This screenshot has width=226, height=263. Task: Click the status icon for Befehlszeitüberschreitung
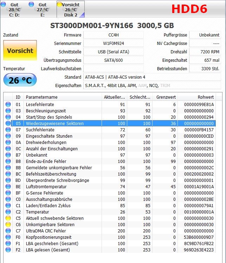8,174
